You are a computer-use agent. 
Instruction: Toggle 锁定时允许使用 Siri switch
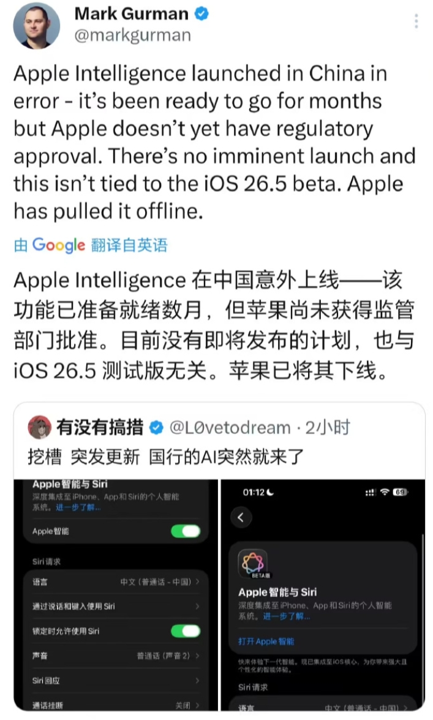(x=186, y=631)
